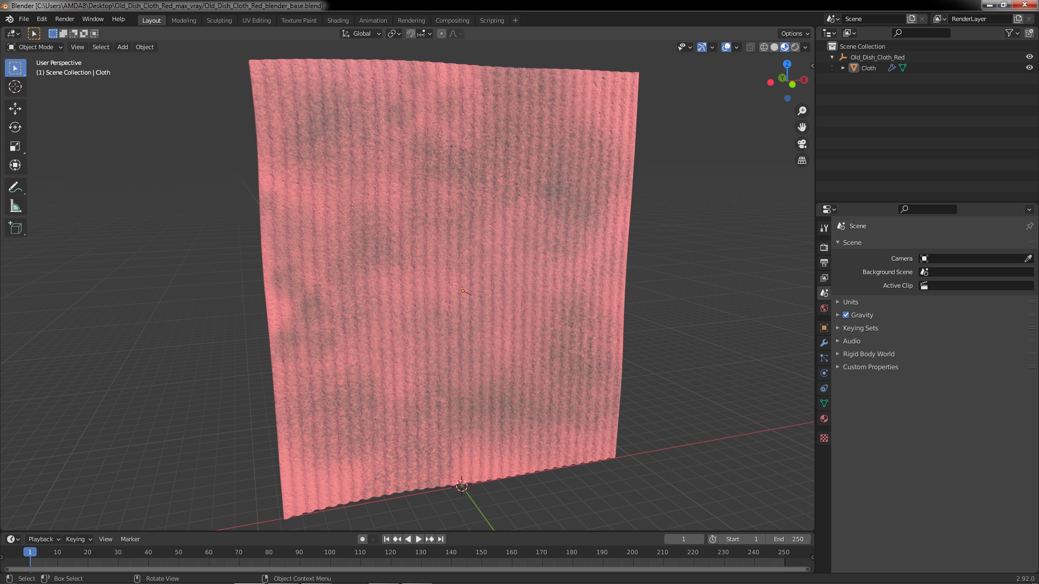This screenshot has height=584, width=1039.
Task: Hide the Old_Dish_Cloth_Red collection
Action: 1029,57
